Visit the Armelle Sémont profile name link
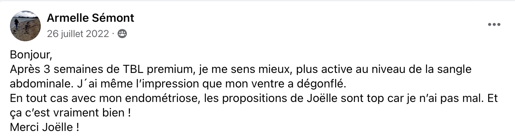Screen dimensions: 515x139 point(90,18)
